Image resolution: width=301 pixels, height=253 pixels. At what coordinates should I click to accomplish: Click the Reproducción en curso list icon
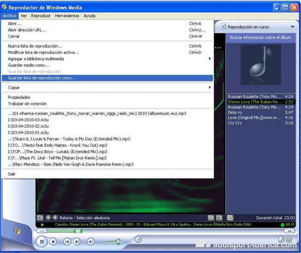tap(224, 27)
